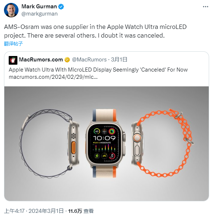This screenshot has height=215, width=212.
Task: Click the translate post link under tweet
Action: pyautogui.click(x=13, y=44)
